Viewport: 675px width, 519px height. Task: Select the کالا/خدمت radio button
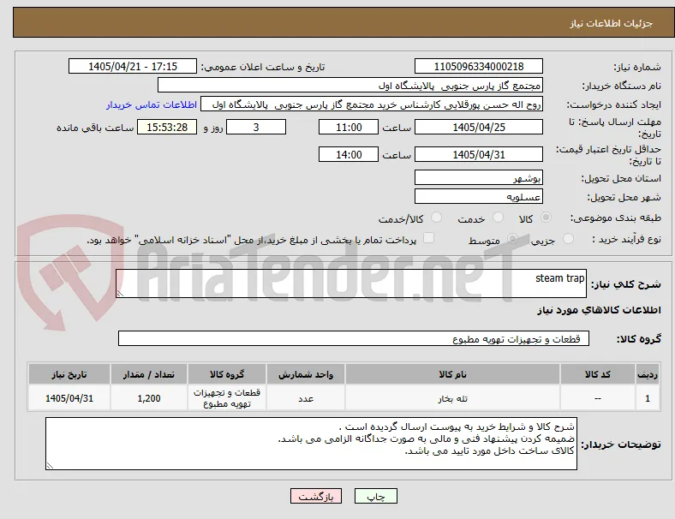[x=437, y=218]
